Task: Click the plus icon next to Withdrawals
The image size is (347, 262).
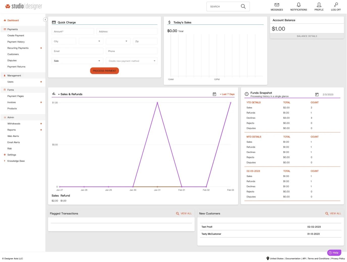Action: pos(41,124)
